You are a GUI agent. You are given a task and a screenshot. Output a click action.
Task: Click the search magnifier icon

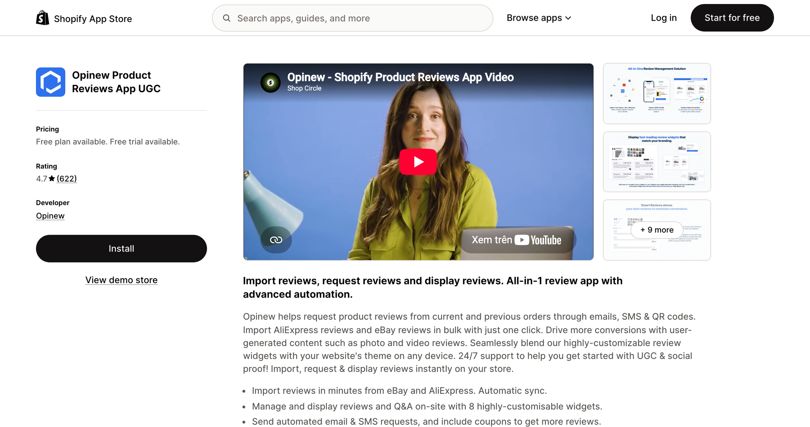point(227,18)
